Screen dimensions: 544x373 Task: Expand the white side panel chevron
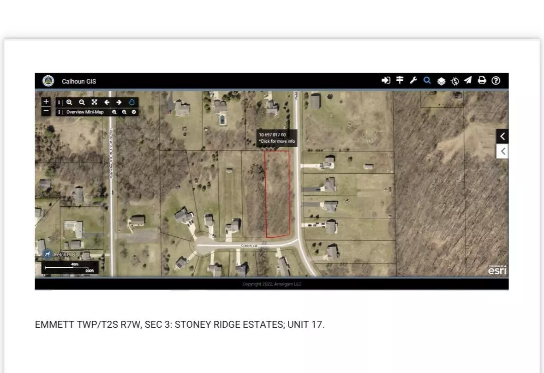(x=502, y=151)
